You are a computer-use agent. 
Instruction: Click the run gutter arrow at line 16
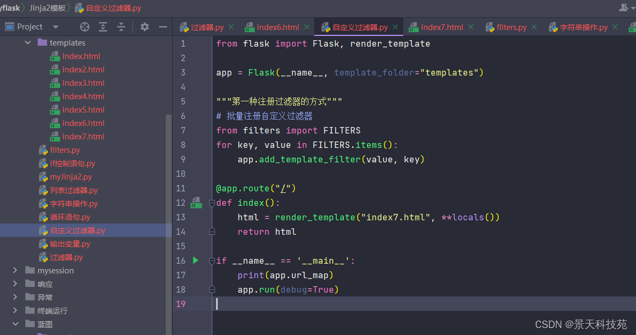(196, 260)
